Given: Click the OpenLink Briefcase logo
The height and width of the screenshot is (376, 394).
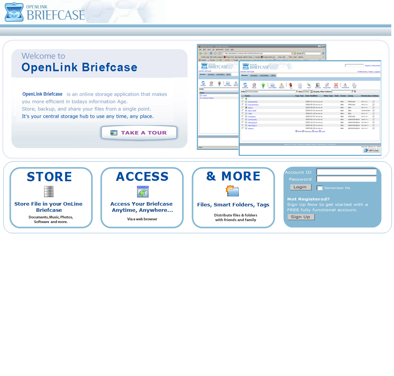Looking at the screenshot, I should tap(45, 12).
